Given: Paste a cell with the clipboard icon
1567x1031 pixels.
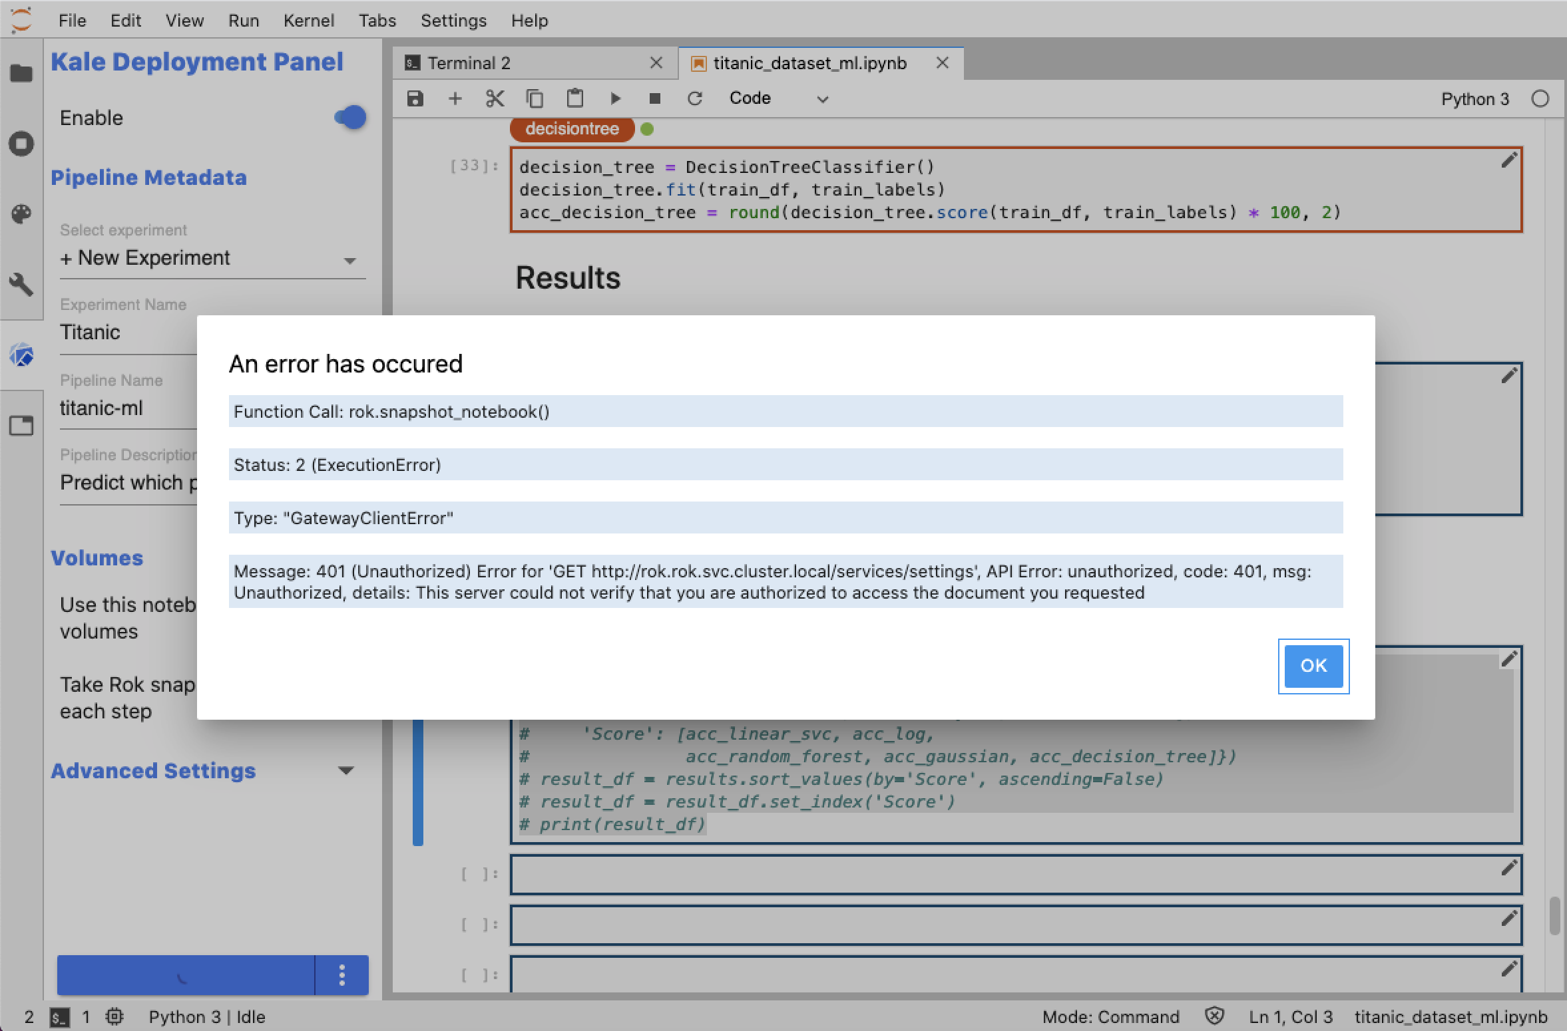Looking at the screenshot, I should (574, 99).
